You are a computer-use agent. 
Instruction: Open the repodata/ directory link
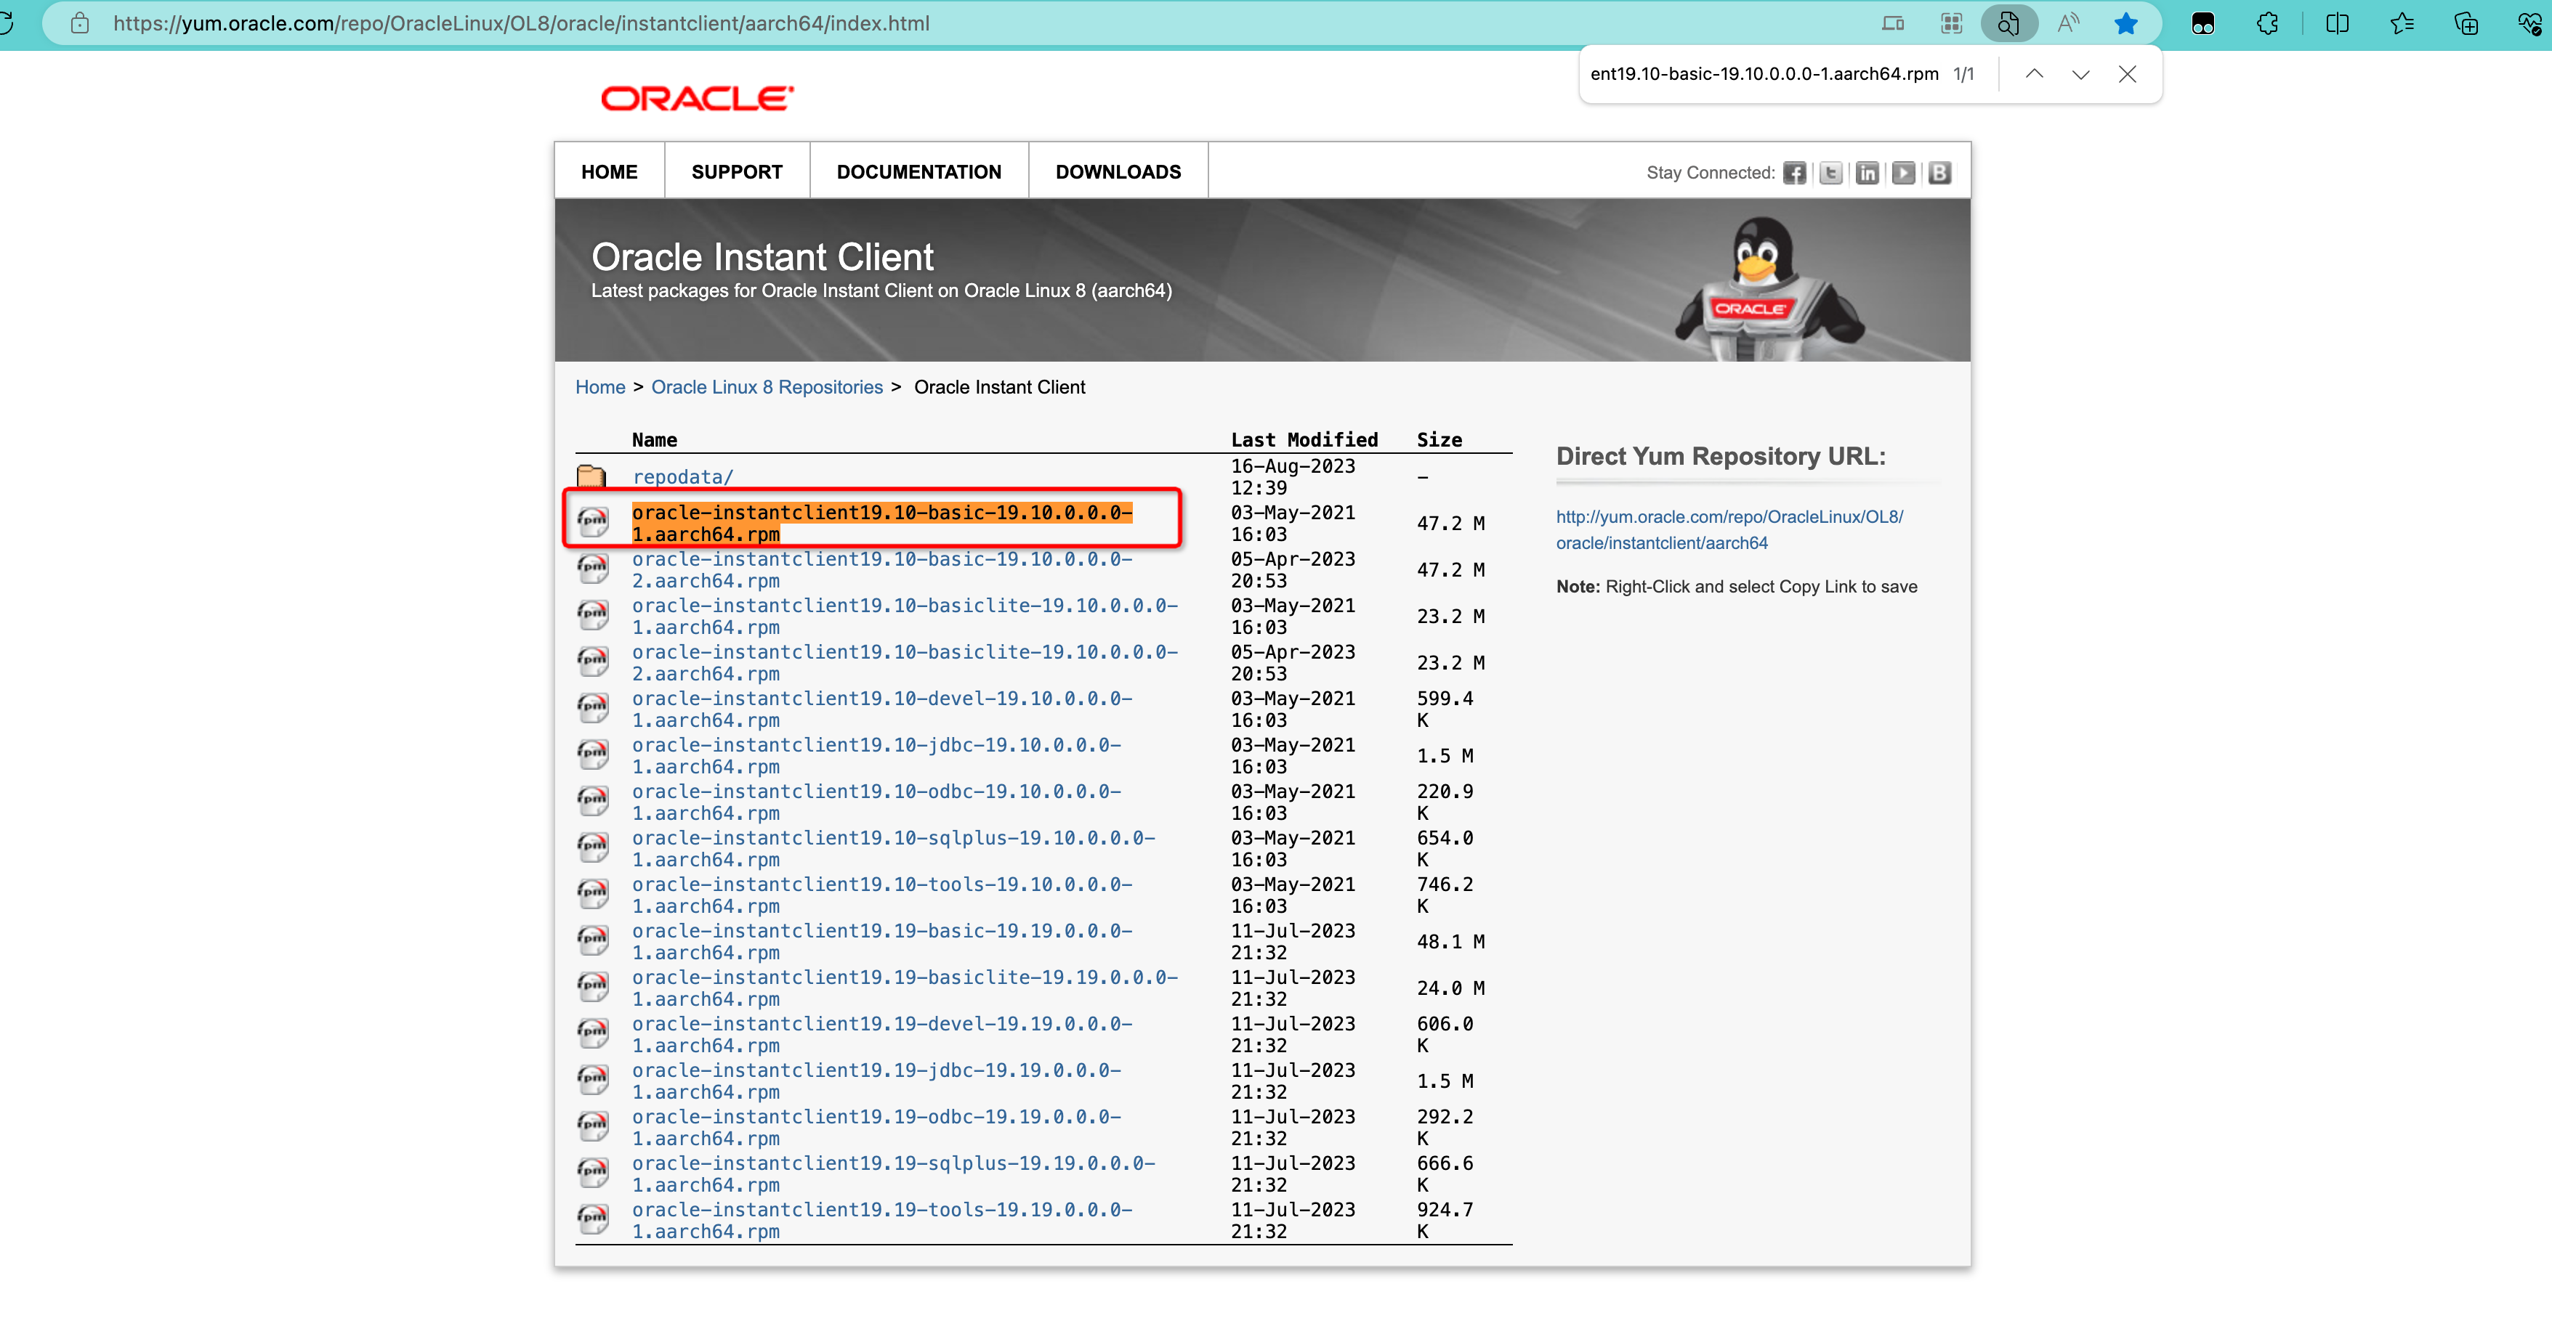(x=682, y=476)
